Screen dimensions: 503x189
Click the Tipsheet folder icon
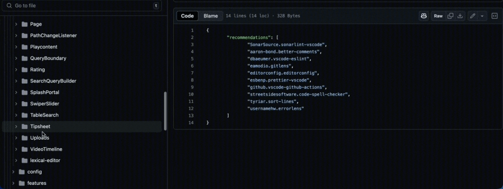tap(24, 126)
